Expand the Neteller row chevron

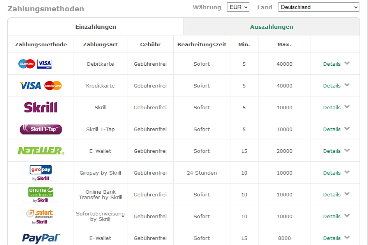[x=347, y=150]
